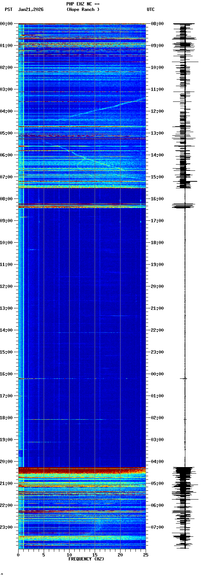Click 15:00 on the PST time axis
The width and height of the screenshot is (201, 578).
6,352
